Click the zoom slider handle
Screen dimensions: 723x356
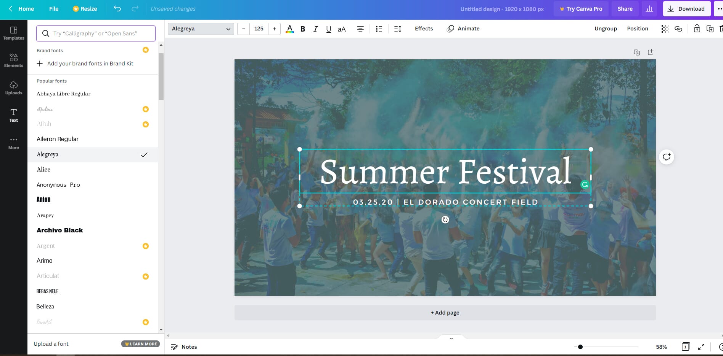point(580,347)
